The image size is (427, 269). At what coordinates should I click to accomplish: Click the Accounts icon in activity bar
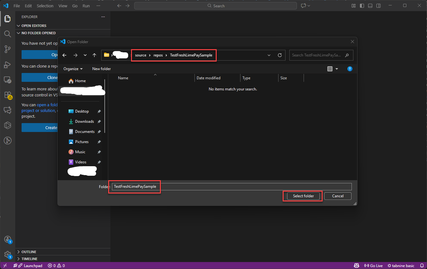point(8,239)
